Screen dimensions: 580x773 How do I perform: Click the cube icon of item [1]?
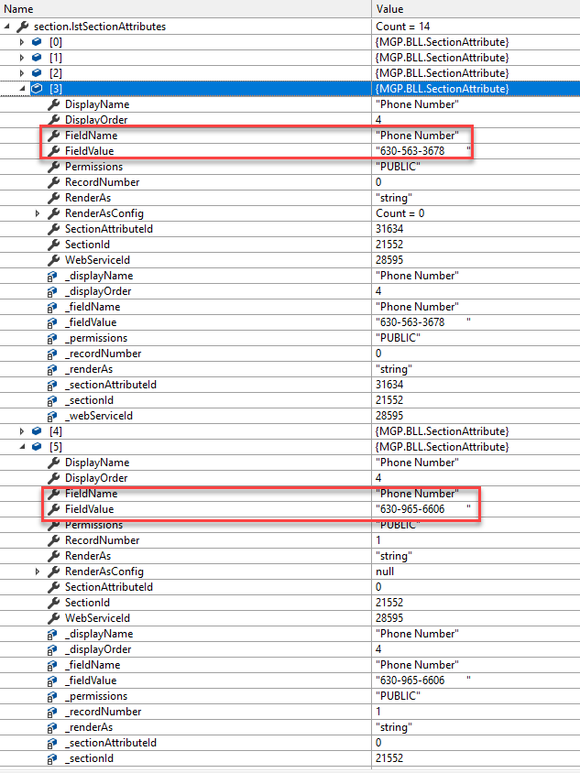[x=37, y=58]
